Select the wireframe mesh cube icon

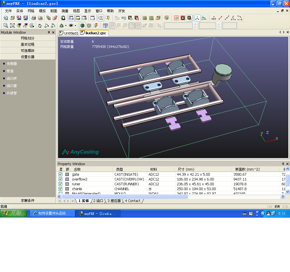point(89,25)
